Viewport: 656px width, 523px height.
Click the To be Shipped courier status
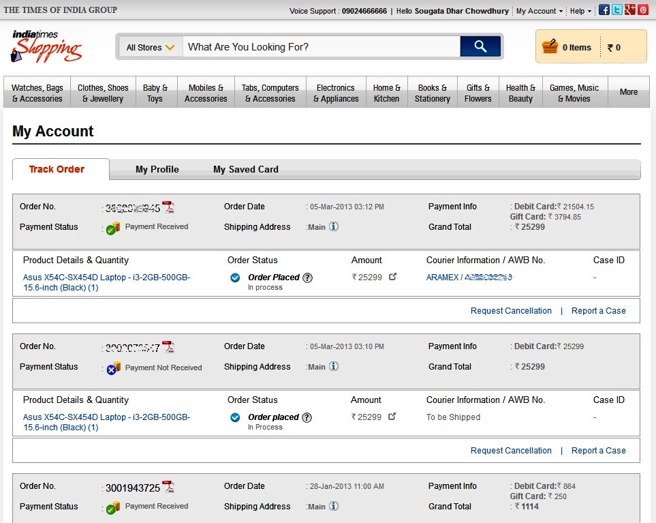coord(453,417)
